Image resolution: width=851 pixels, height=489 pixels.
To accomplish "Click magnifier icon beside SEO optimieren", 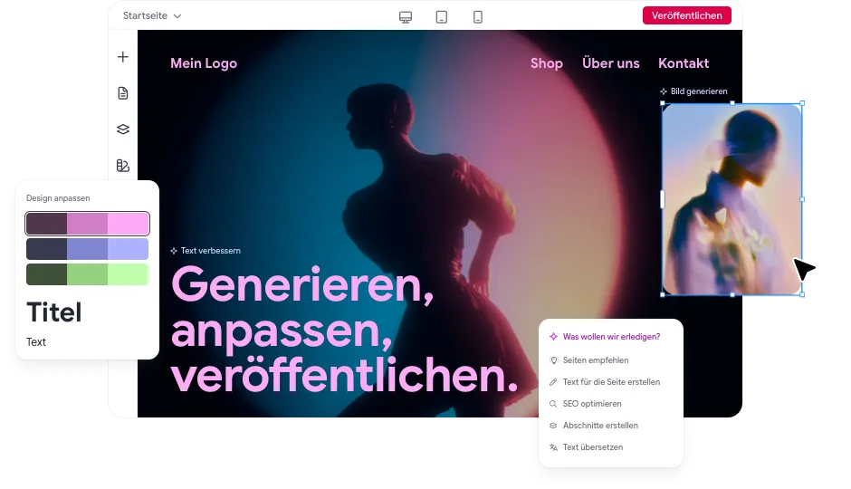I will tap(553, 404).
